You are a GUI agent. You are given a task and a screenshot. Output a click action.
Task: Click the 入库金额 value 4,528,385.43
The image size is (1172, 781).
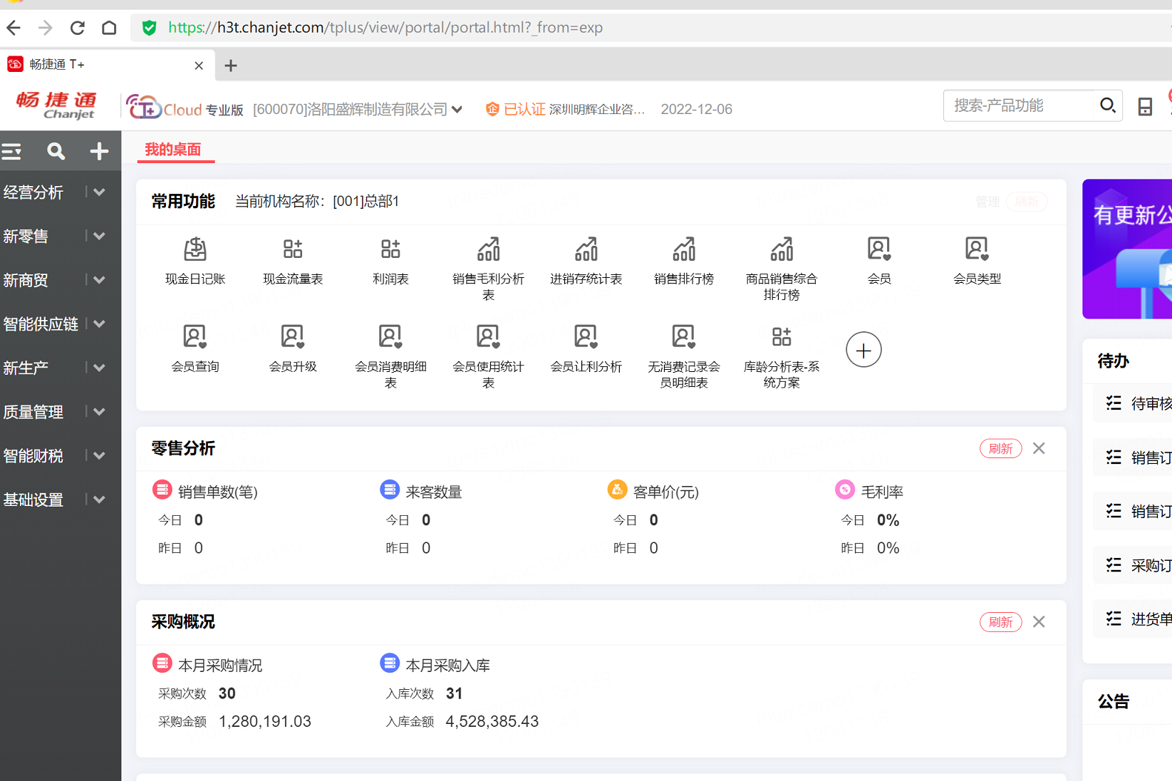click(x=492, y=721)
